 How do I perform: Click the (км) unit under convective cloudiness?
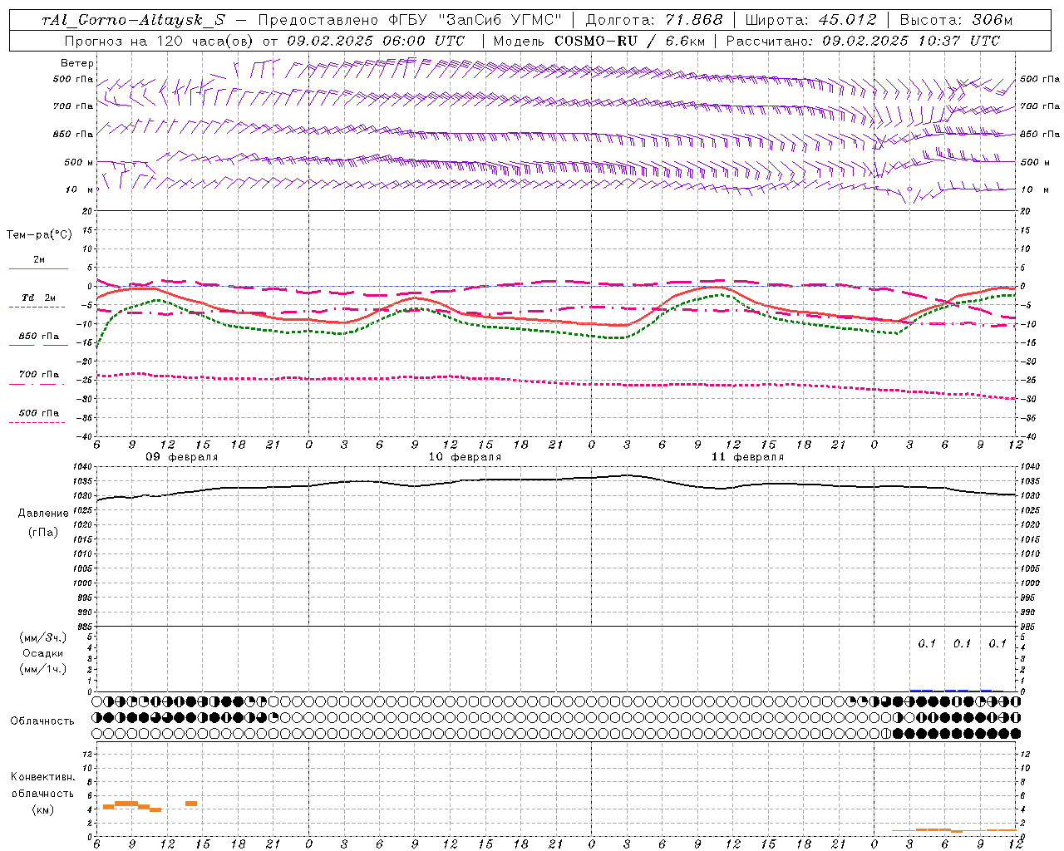(x=42, y=809)
